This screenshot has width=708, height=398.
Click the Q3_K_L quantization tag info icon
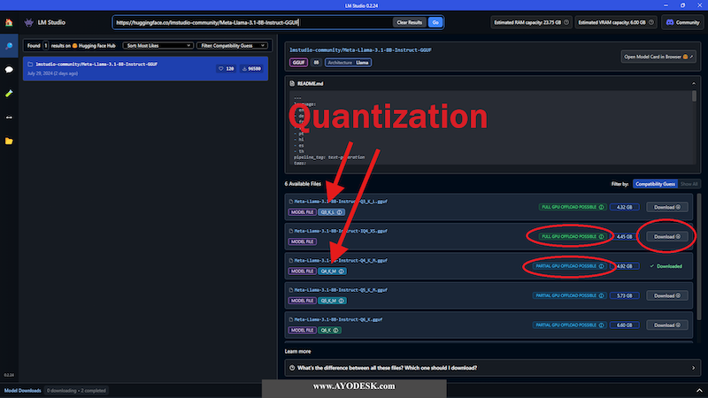coord(340,212)
